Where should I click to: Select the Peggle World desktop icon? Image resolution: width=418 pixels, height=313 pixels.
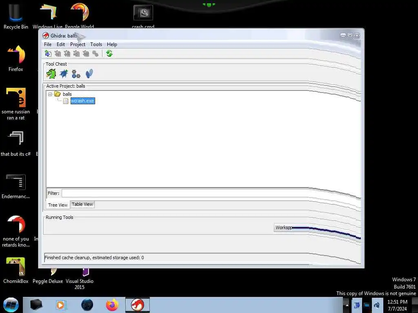pyautogui.click(x=80, y=16)
